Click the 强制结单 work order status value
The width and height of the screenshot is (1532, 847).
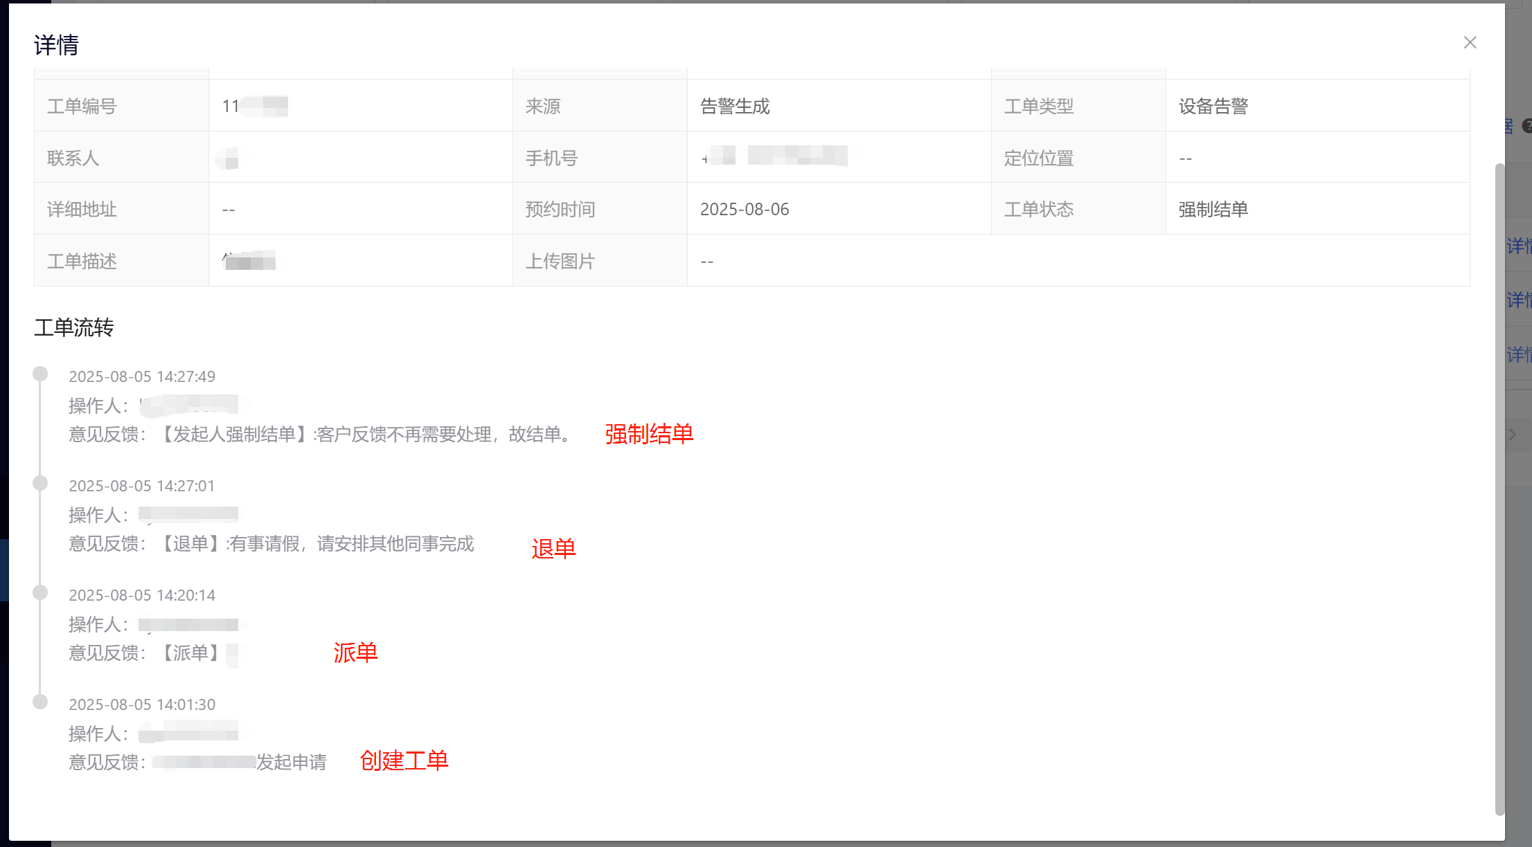pos(1213,209)
